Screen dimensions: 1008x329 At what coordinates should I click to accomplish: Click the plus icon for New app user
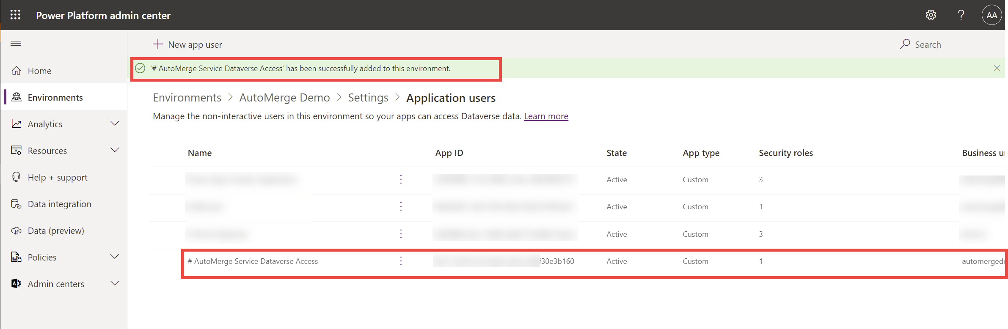[157, 44]
